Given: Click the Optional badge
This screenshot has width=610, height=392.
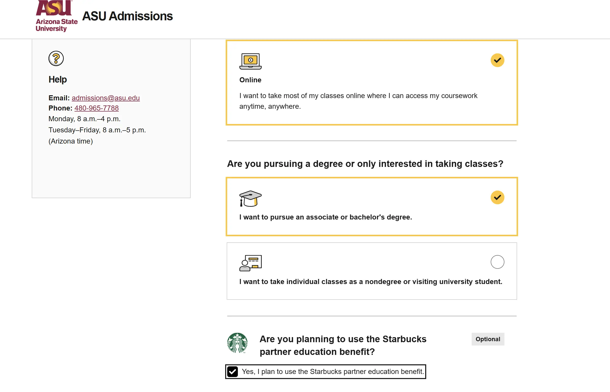Looking at the screenshot, I should coord(488,339).
